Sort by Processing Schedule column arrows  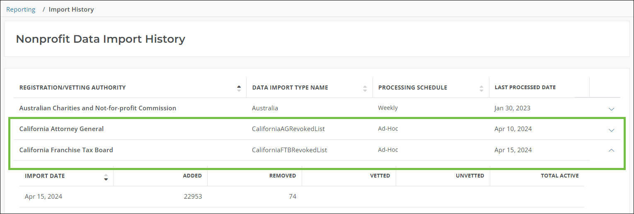coord(481,88)
